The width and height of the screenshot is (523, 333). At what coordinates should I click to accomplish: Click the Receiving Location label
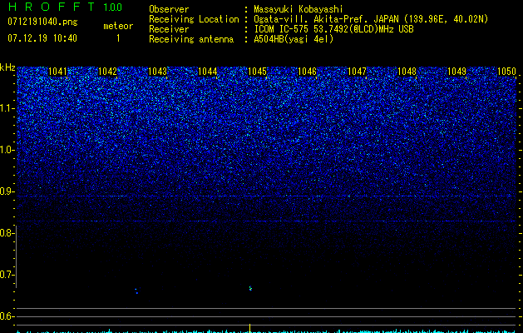point(194,19)
